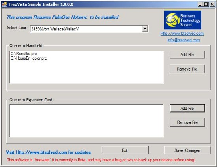Image resolution: width=217 pixels, height=167 pixels.
Task: Click Remove File for Queue to Expansion Card
Action: point(187,122)
